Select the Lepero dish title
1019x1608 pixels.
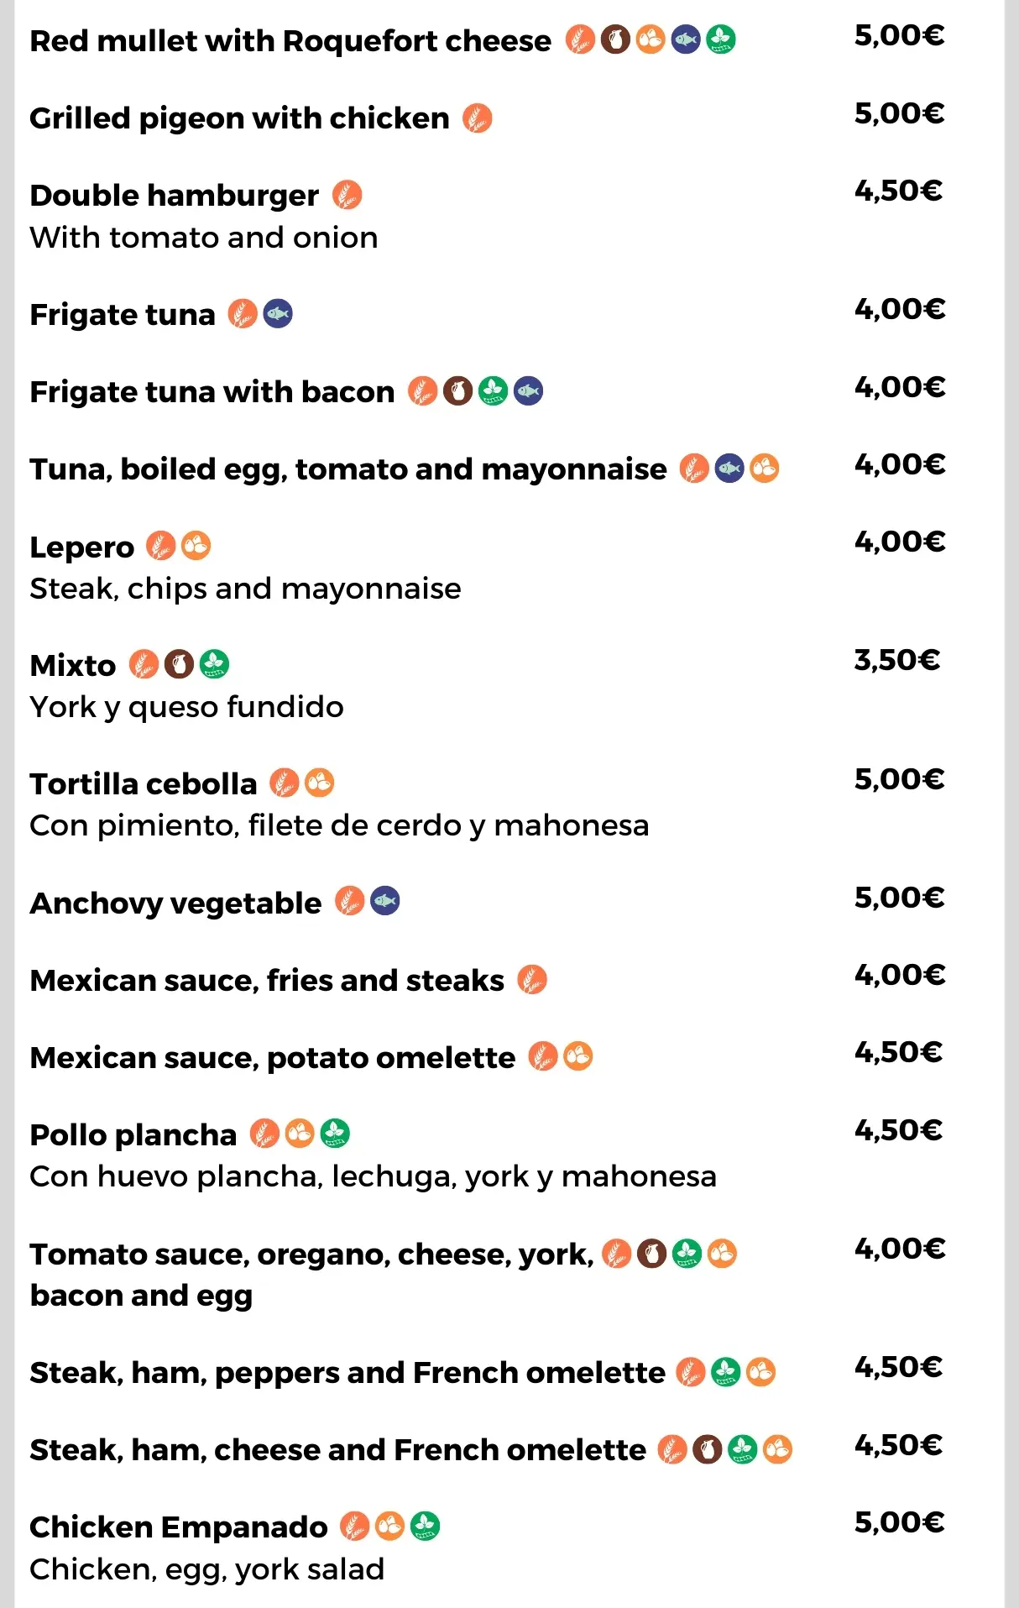81,547
